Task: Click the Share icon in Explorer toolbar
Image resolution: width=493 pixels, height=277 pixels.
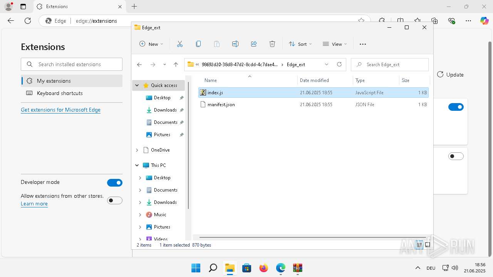Action: coord(254,44)
